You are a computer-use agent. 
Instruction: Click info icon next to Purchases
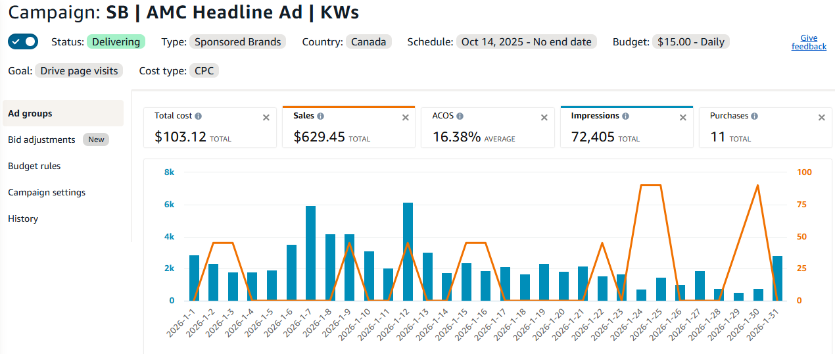click(x=755, y=116)
